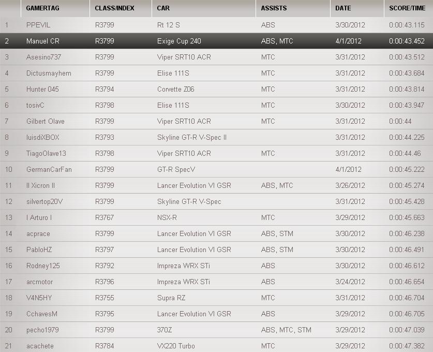Click the ASSISTS column header

click(x=274, y=8)
